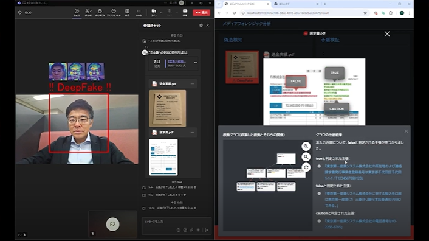
Task: Pop out the meeting chat panel
Action: pos(201,25)
